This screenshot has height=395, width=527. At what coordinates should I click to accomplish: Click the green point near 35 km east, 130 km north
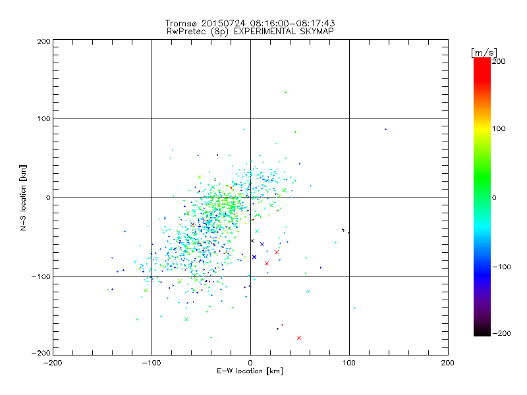286,92
